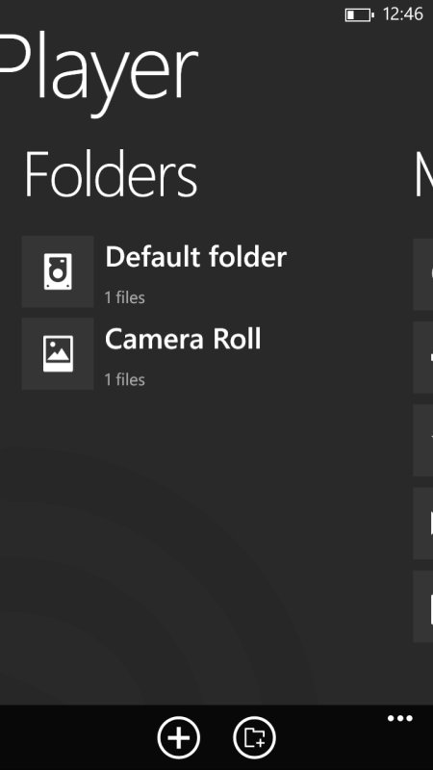Image resolution: width=433 pixels, height=770 pixels.
Task: Open the three-dot more options menu
Action: coord(400,718)
